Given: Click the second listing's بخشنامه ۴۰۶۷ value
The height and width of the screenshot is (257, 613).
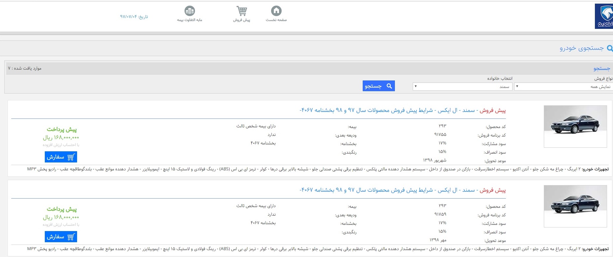Looking at the screenshot, I should click(x=263, y=223).
